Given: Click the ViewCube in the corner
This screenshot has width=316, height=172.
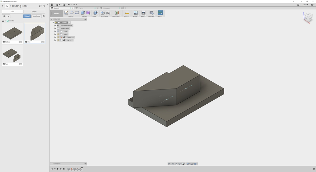Looking at the screenshot, I should tap(308, 18).
